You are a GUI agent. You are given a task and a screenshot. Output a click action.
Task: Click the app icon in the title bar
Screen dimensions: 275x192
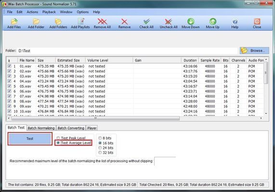pyautogui.click(x=4, y=4)
